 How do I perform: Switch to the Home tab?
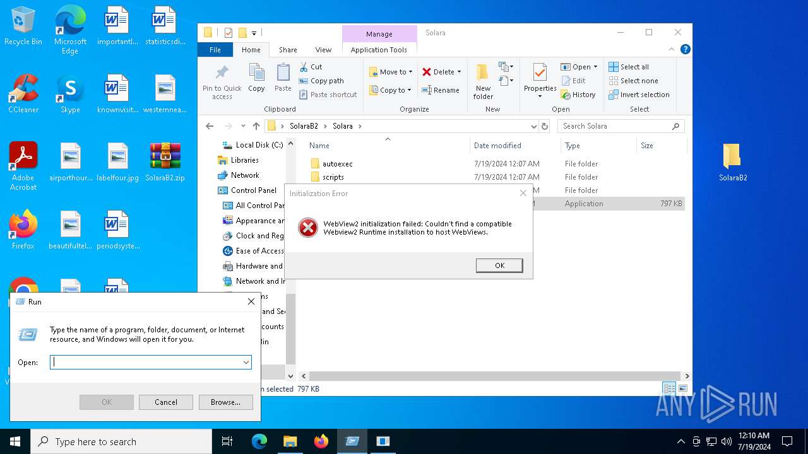[251, 50]
